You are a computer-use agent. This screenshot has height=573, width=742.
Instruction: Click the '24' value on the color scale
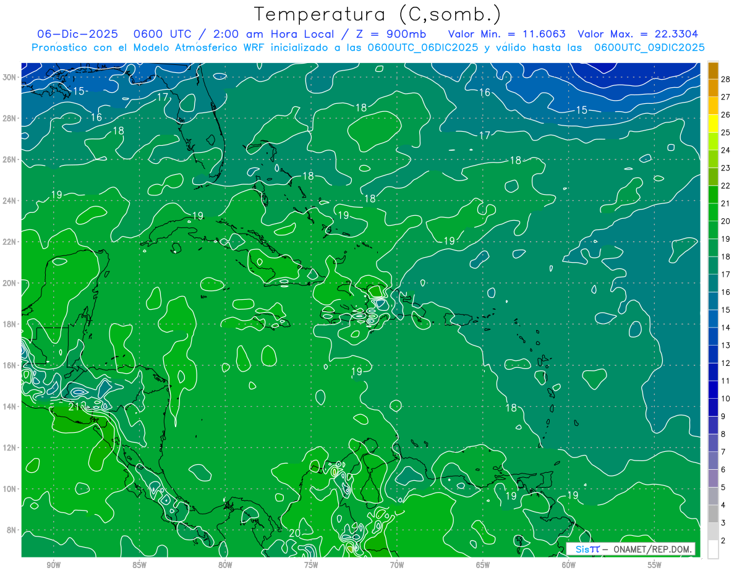click(725, 150)
